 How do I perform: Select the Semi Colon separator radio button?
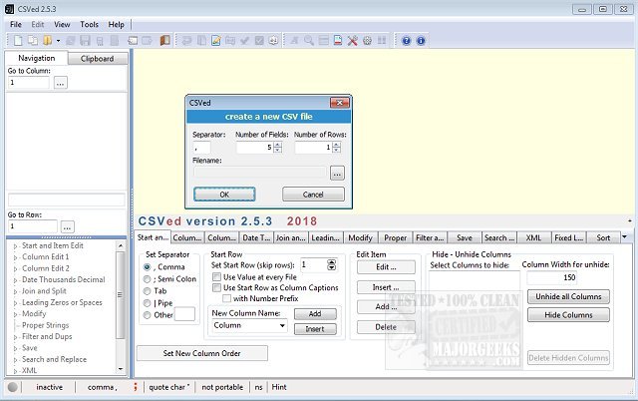click(149, 280)
